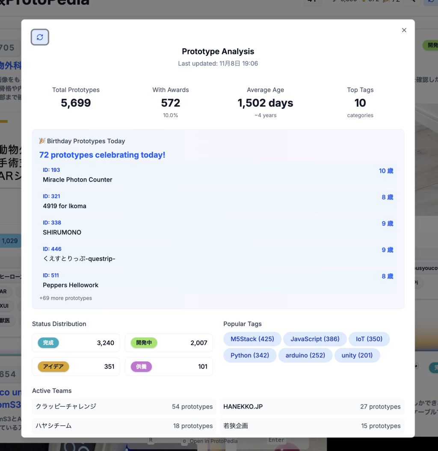Viewport: 438px width, 451px height.
Task: Select the unity (201) tag
Action: [x=357, y=355]
